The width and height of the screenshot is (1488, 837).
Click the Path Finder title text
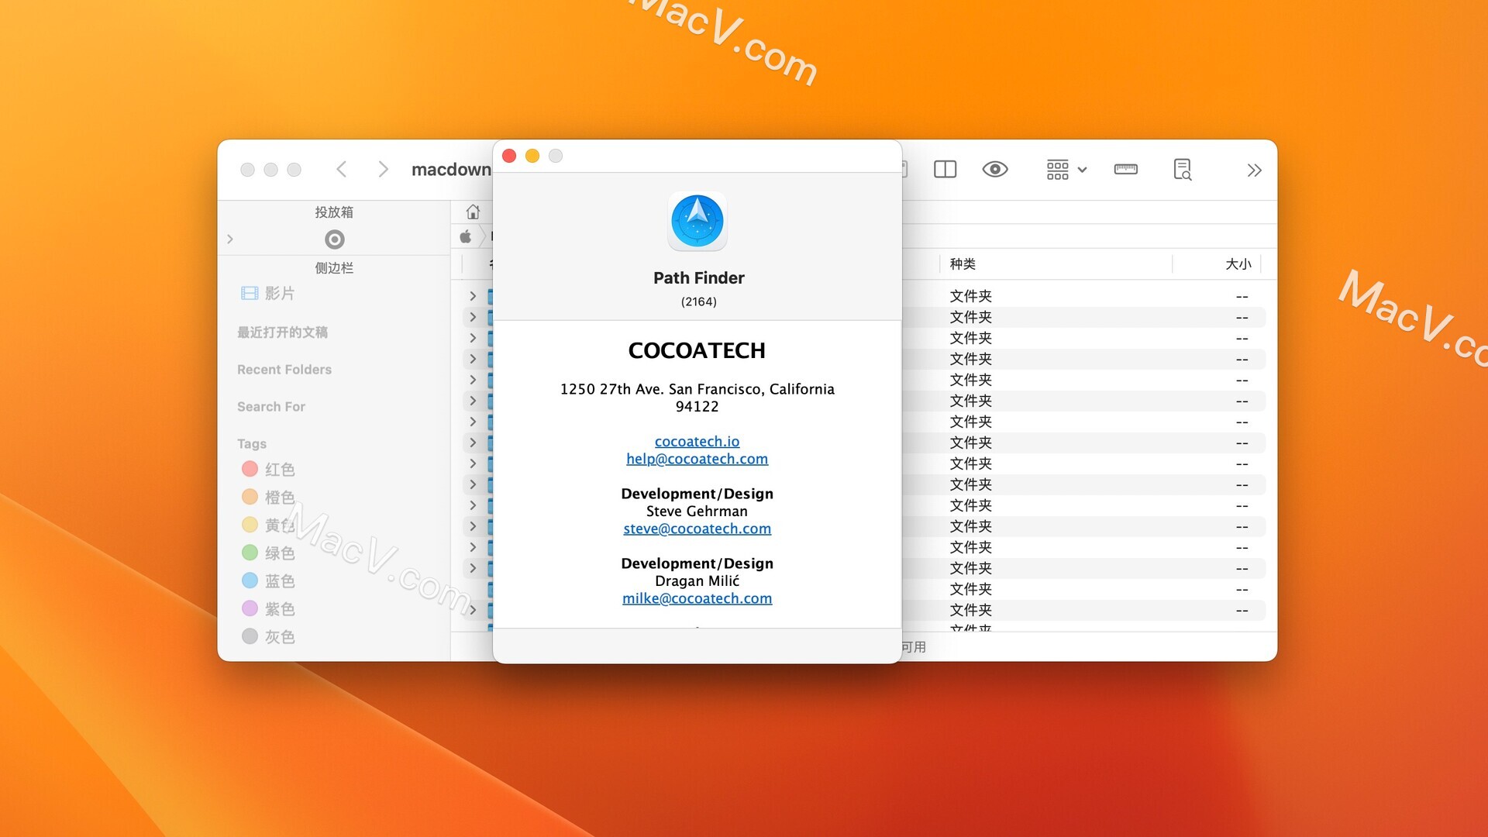click(698, 277)
